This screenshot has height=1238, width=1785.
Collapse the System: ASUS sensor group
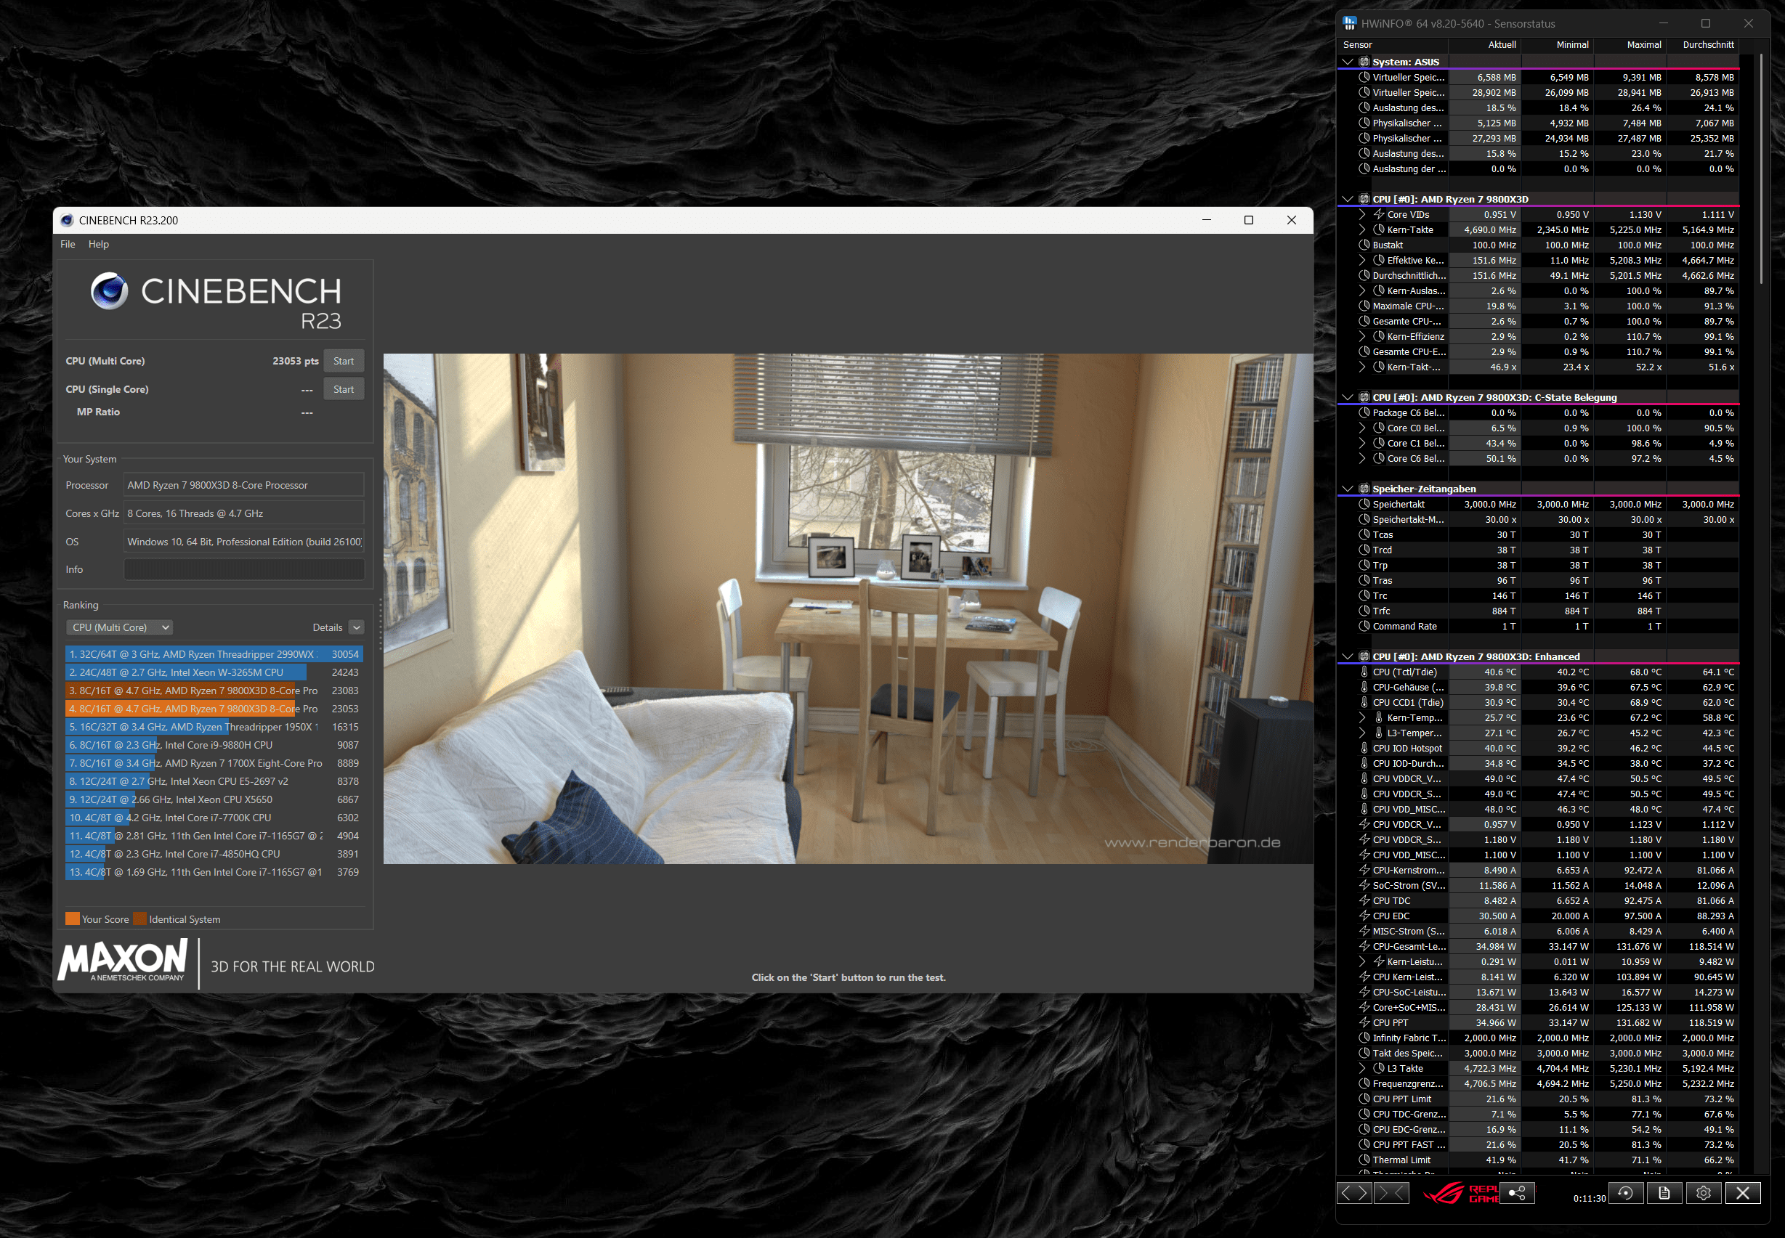(1348, 62)
